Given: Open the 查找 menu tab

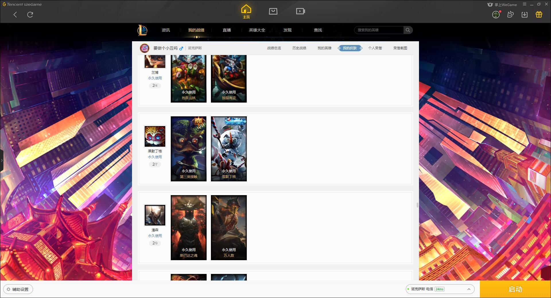Looking at the screenshot, I should pyautogui.click(x=318, y=30).
